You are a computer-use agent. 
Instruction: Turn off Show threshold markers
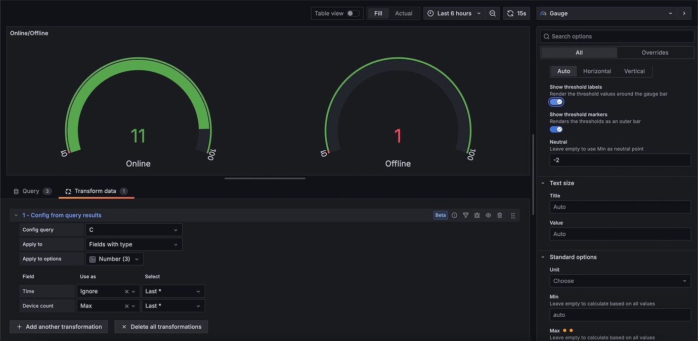coord(556,129)
